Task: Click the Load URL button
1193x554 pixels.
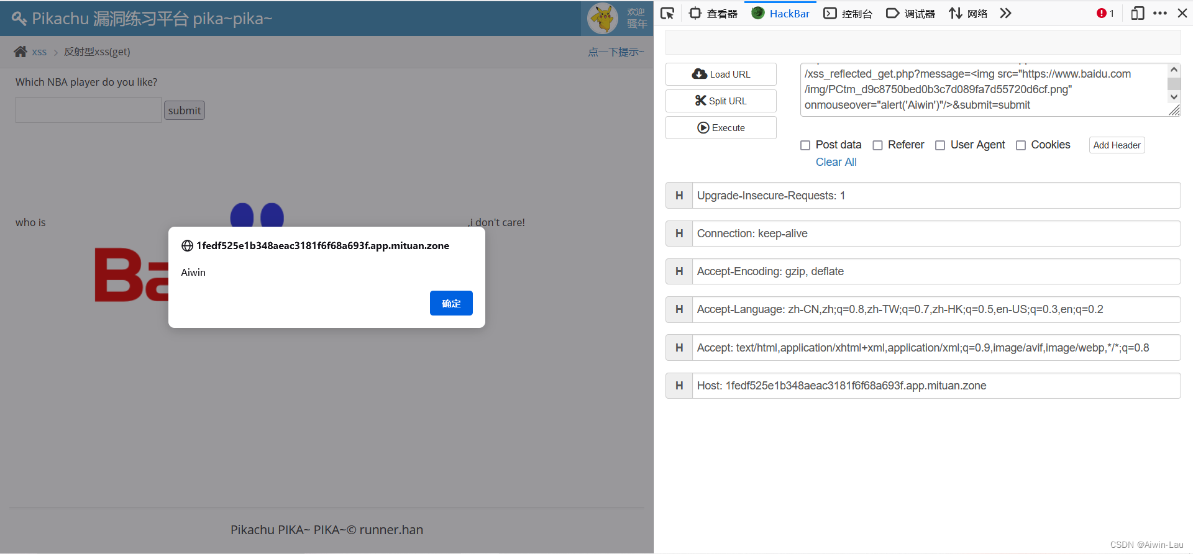Action: (x=721, y=74)
